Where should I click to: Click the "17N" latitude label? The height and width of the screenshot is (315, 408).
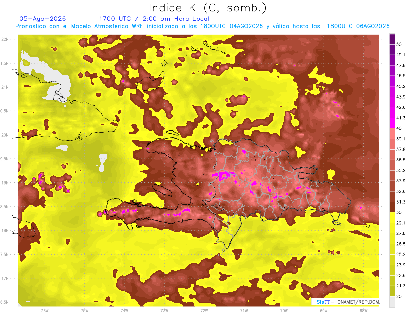click(5, 278)
